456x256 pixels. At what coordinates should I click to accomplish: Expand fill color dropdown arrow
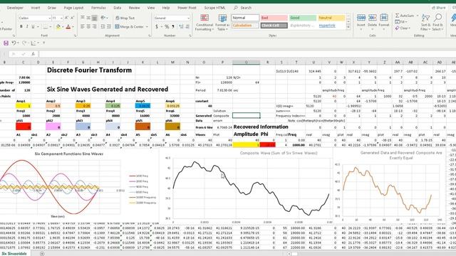click(63, 27)
